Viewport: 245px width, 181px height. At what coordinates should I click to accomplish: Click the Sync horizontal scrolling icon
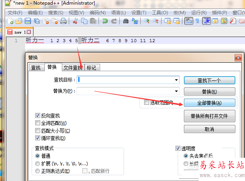tap(177, 21)
